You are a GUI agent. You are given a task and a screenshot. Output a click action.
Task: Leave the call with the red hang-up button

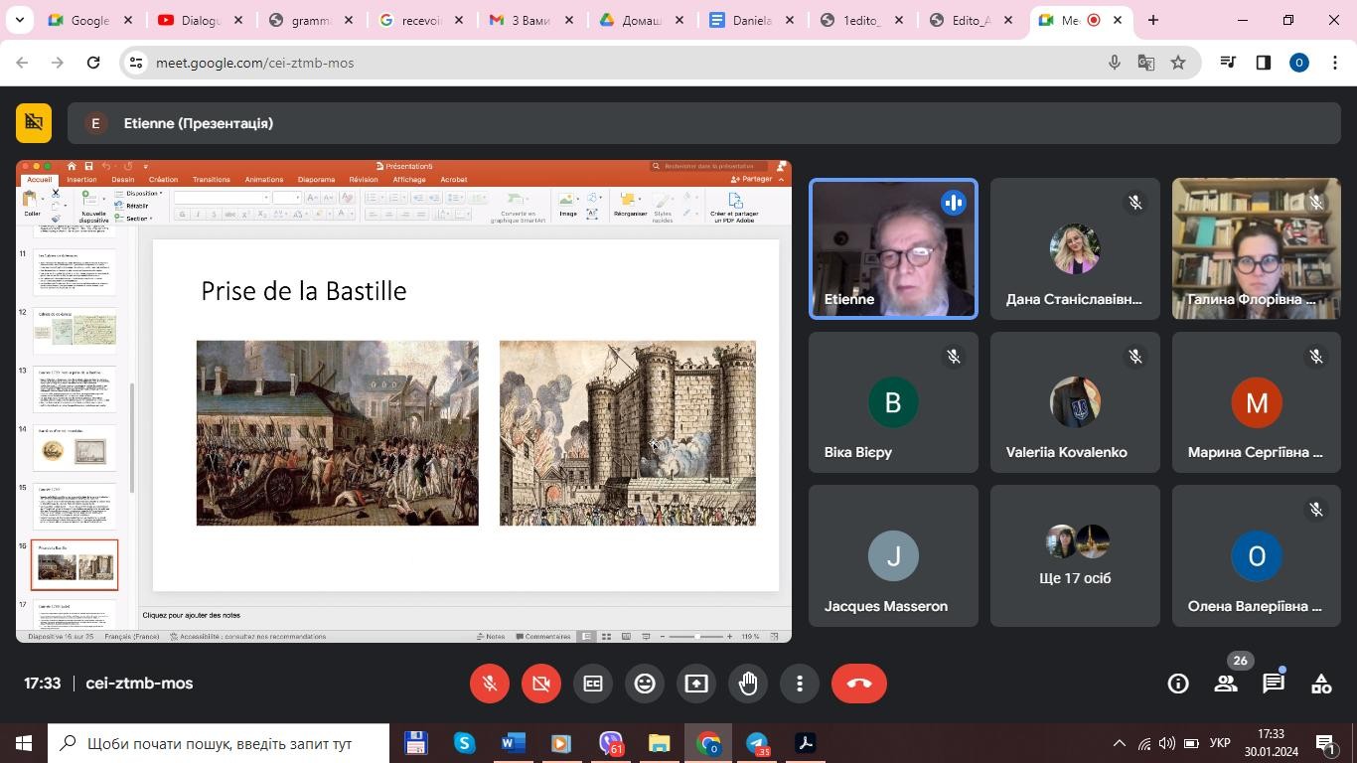tap(859, 684)
